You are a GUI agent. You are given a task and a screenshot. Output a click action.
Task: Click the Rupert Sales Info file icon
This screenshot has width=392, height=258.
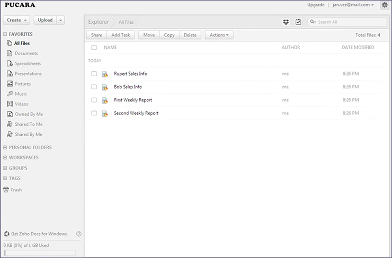105,74
